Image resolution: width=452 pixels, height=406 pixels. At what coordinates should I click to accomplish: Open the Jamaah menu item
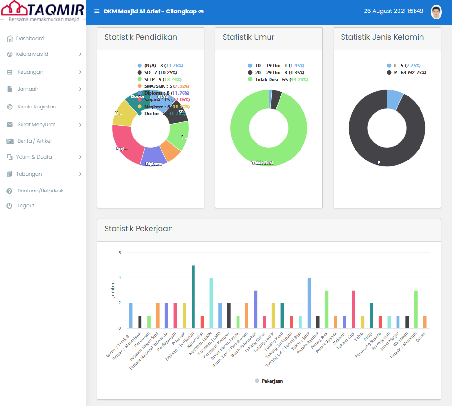(28, 89)
